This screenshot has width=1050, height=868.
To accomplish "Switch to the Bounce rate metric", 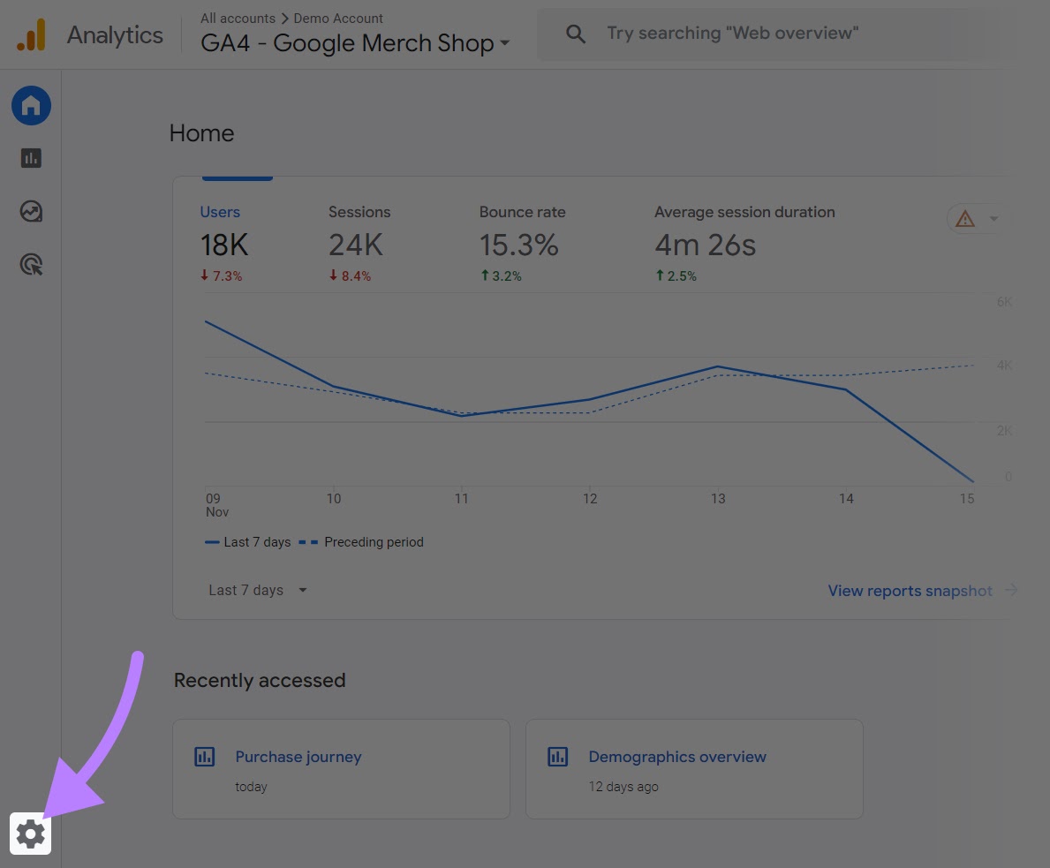I will (x=522, y=212).
